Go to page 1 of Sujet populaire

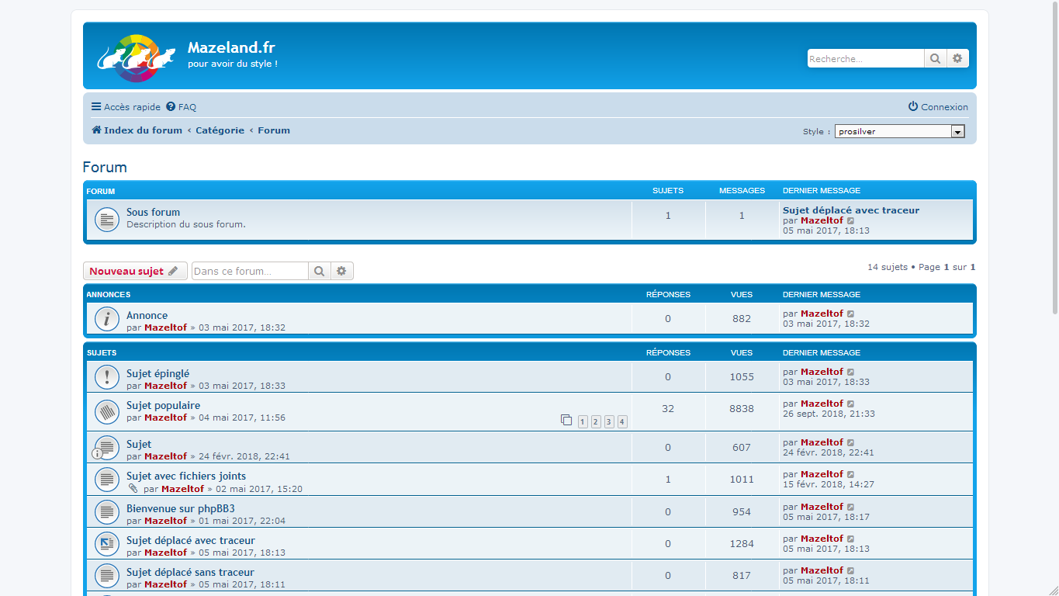(583, 421)
